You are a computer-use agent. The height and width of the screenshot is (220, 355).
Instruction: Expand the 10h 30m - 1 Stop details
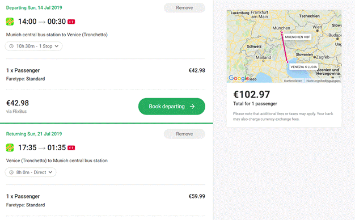click(33, 46)
